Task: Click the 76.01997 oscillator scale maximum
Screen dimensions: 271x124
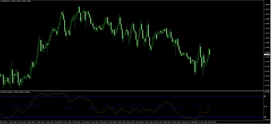Action: [267, 92]
